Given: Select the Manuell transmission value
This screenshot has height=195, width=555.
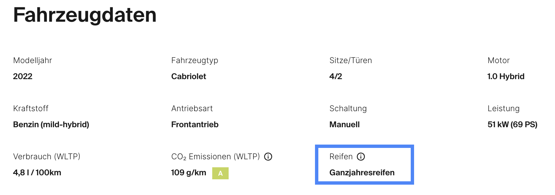Looking at the screenshot, I should click(344, 125).
